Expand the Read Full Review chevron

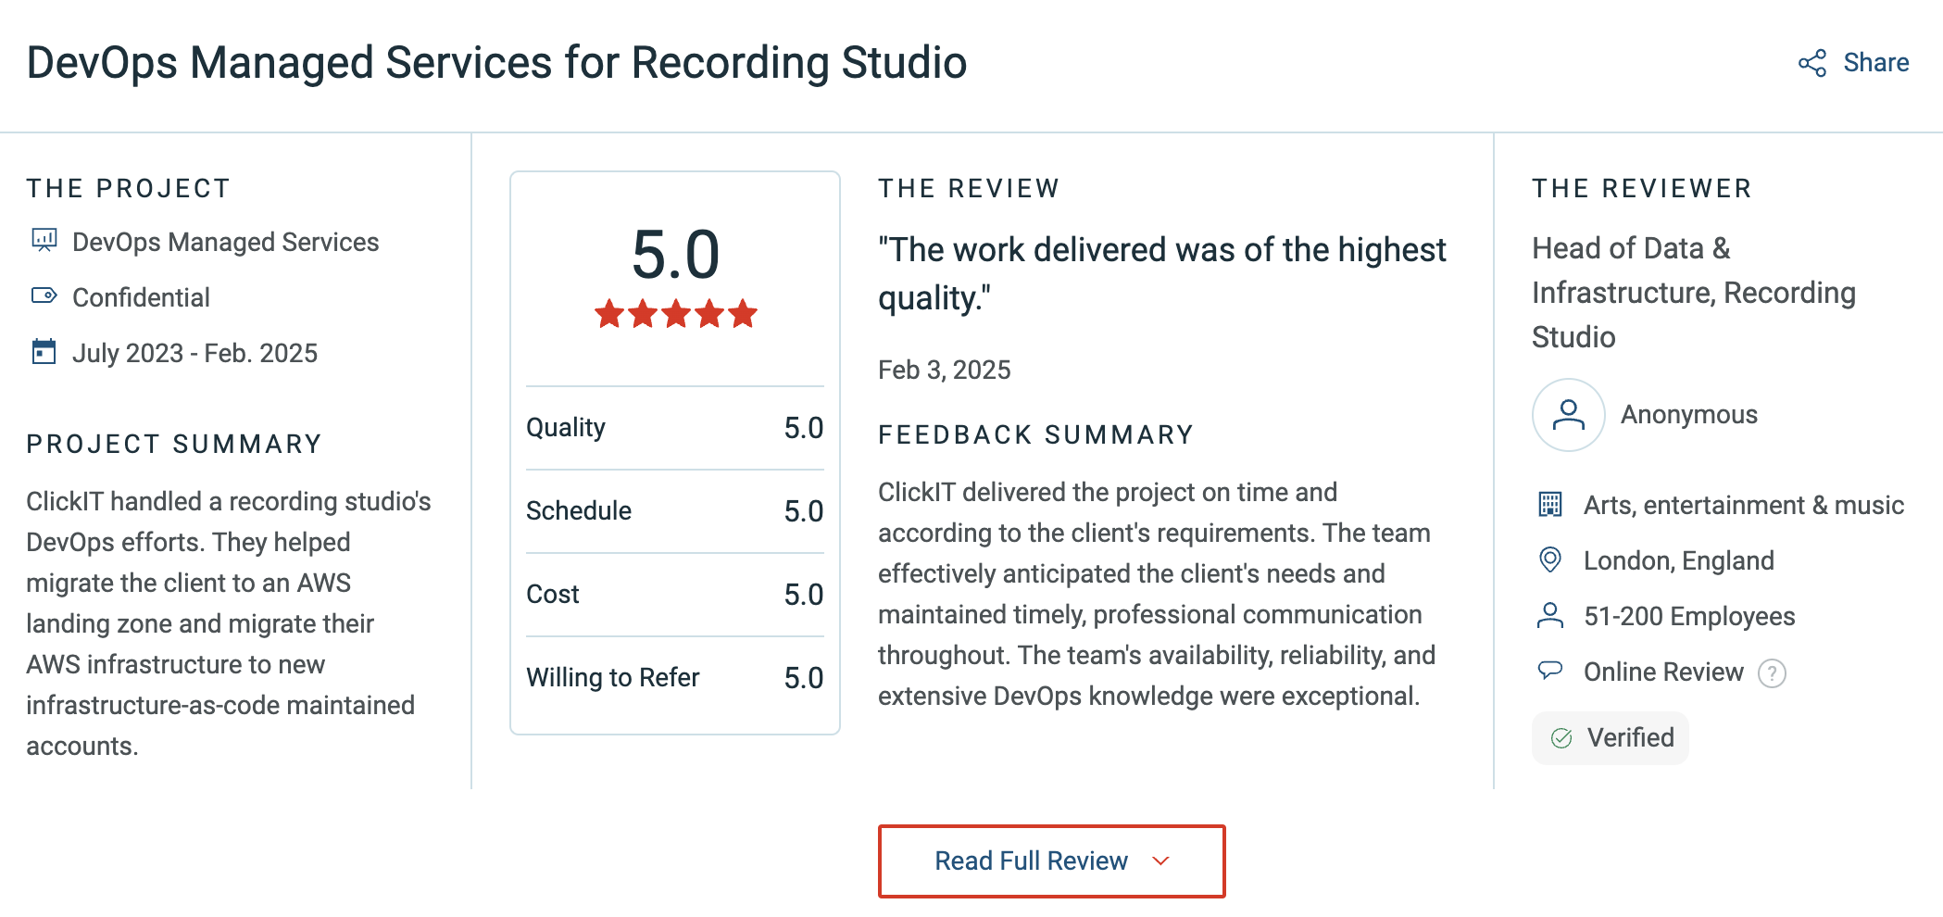[1161, 861]
